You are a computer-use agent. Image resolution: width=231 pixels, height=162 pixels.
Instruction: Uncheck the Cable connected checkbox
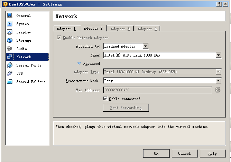coord(105,99)
